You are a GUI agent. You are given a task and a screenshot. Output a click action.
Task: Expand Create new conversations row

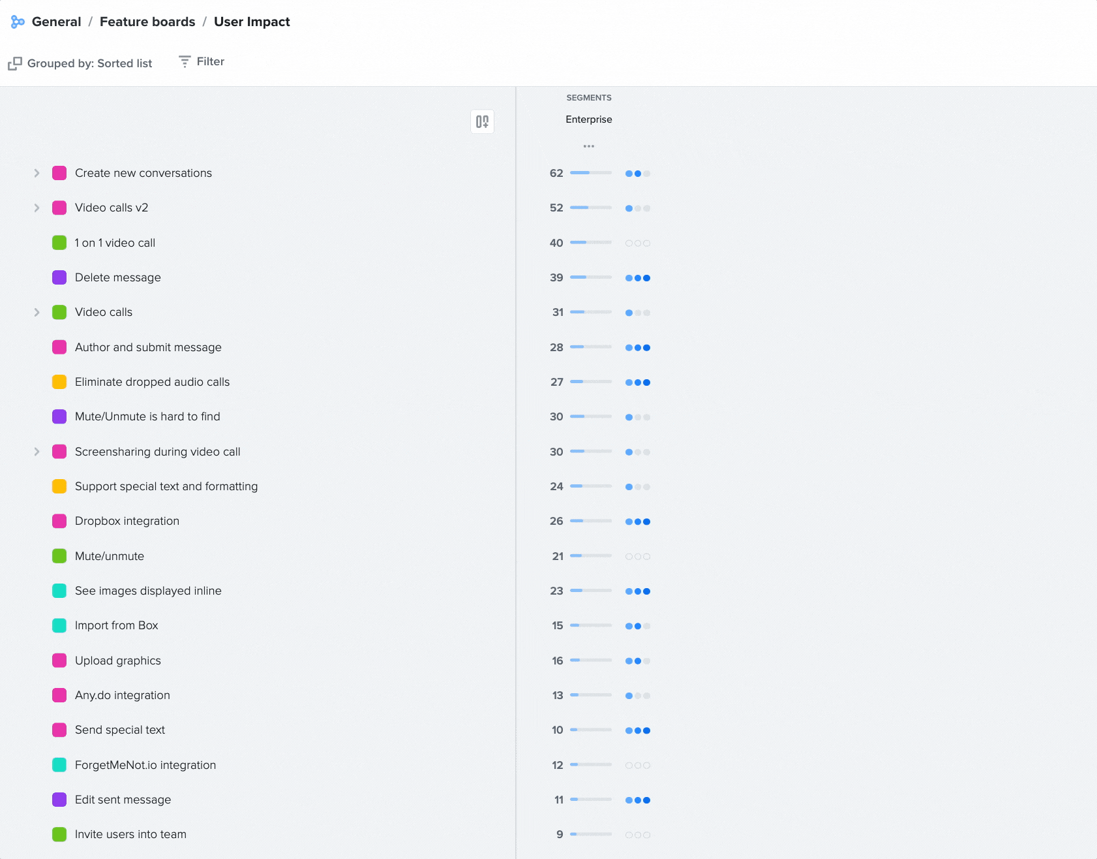37,173
